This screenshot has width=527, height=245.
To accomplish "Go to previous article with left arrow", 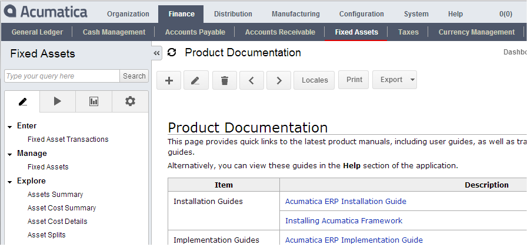I will tap(251, 80).
